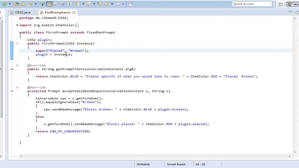Viewport: 299px width, 168px height.
Task: Click the CEG2 plugin; field declaration
Action: (39, 40)
